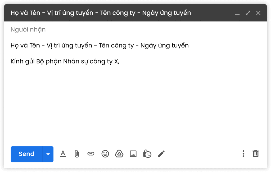The height and width of the screenshot is (172, 271).
Task: Insert a link with the chain icon
Action: click(91, 154)
